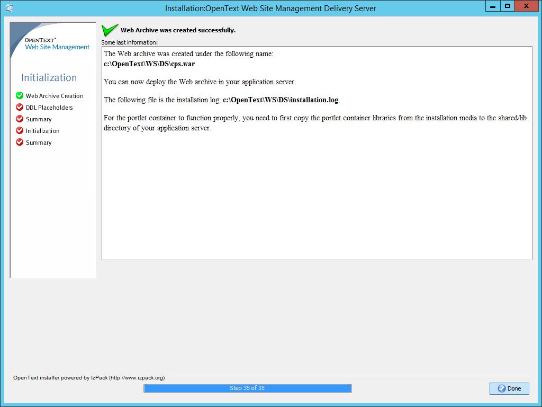Click the 'Initialization' sidebar heading
Viewport: 542px width, 407px height.
coord(49,77)
